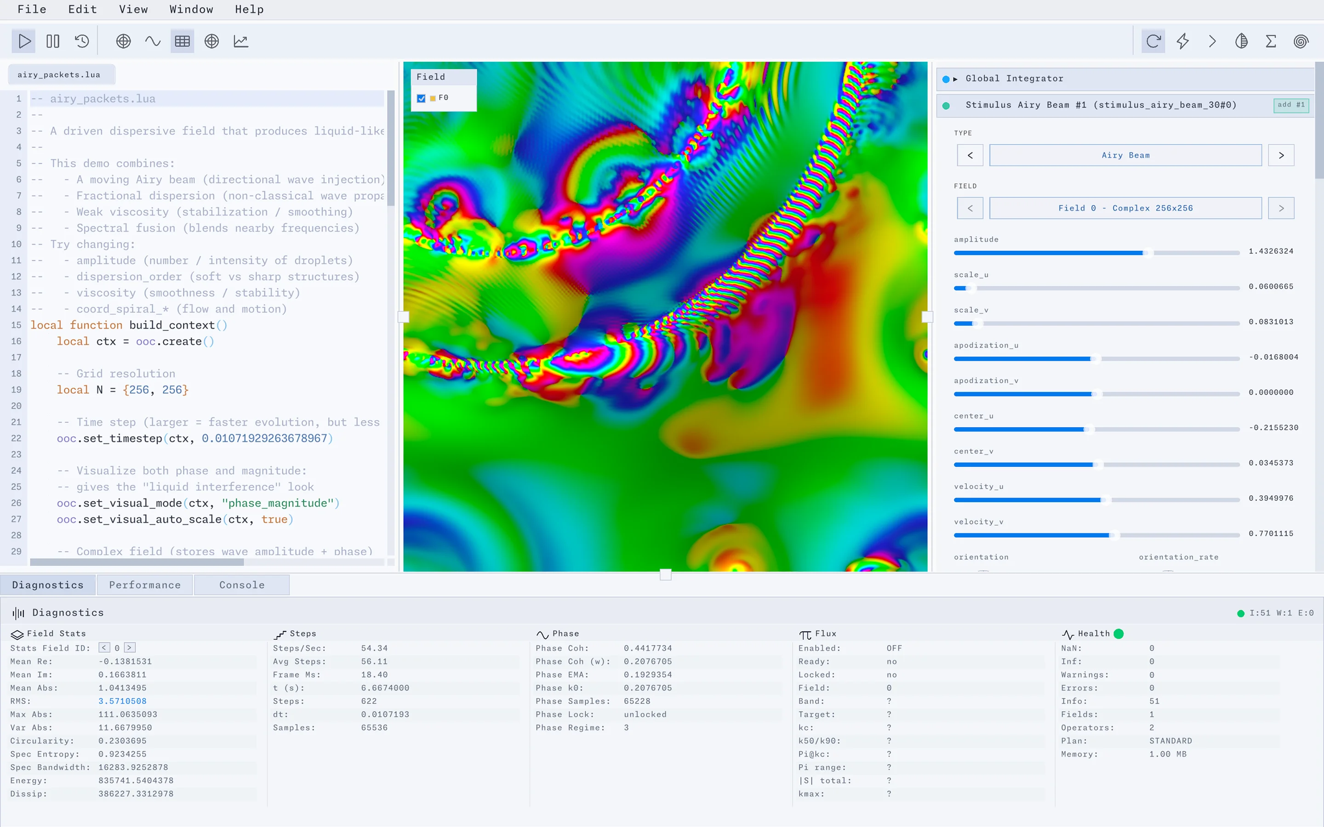
Task: Click the circular refresh arrow icon
Action: pos(1153,41)
